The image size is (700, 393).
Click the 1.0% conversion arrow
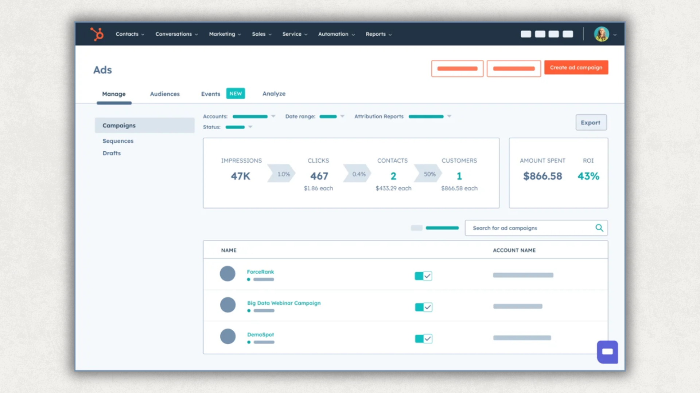coord(282,174)
